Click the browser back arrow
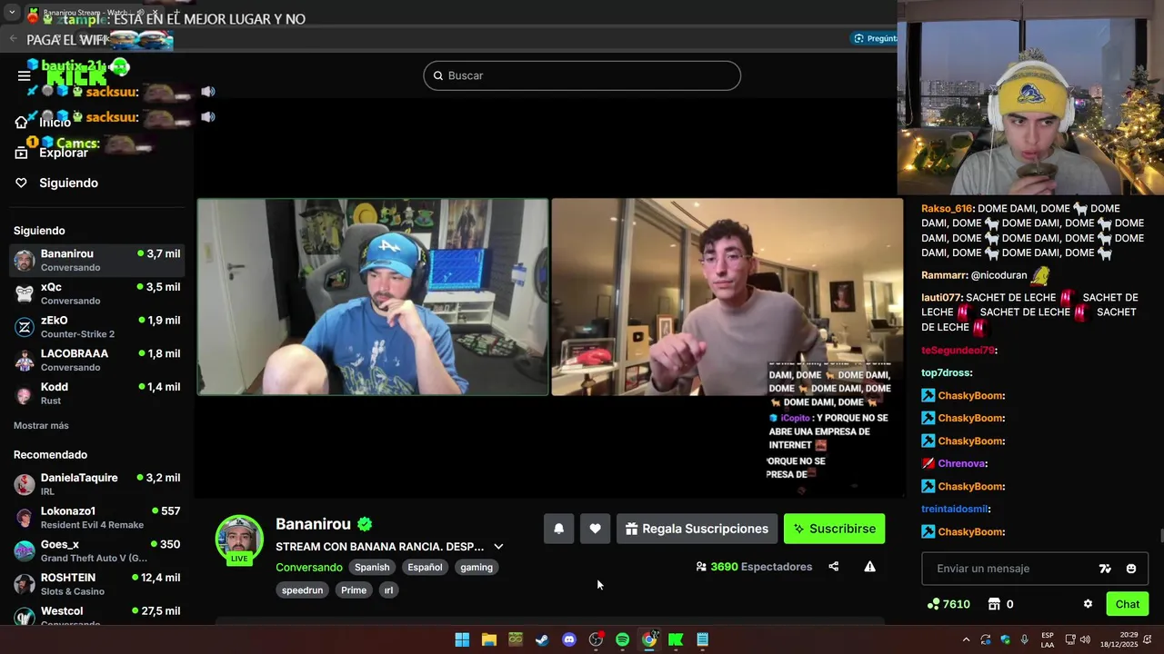The width and height of the screenshot is (1164, 654). (x=13, y=39)
